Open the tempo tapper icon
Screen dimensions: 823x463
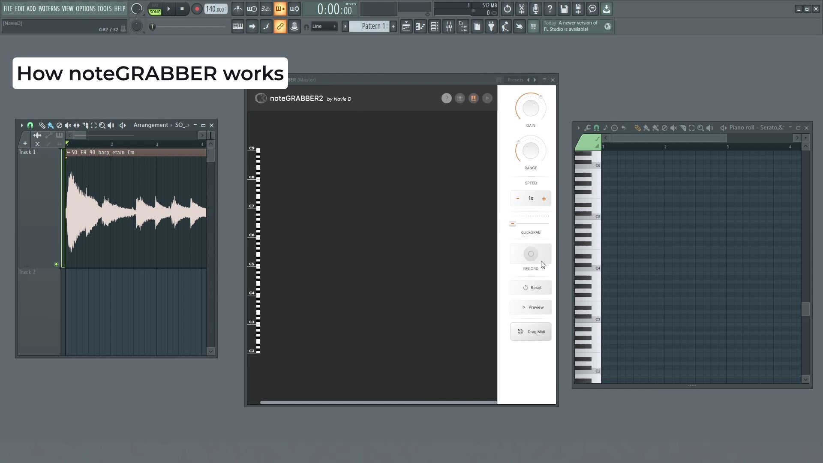click(505, 27)
